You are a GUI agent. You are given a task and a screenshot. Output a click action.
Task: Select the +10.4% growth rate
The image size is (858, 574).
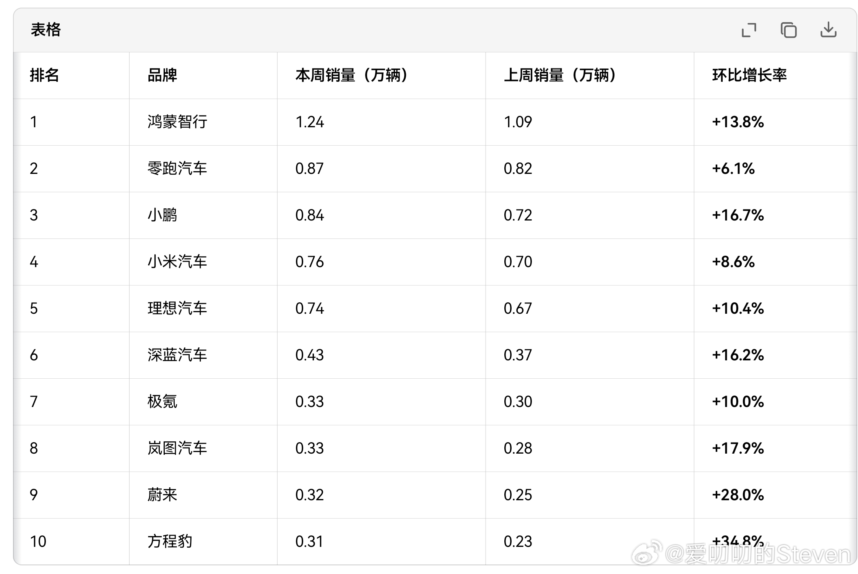tap(738, 308)
